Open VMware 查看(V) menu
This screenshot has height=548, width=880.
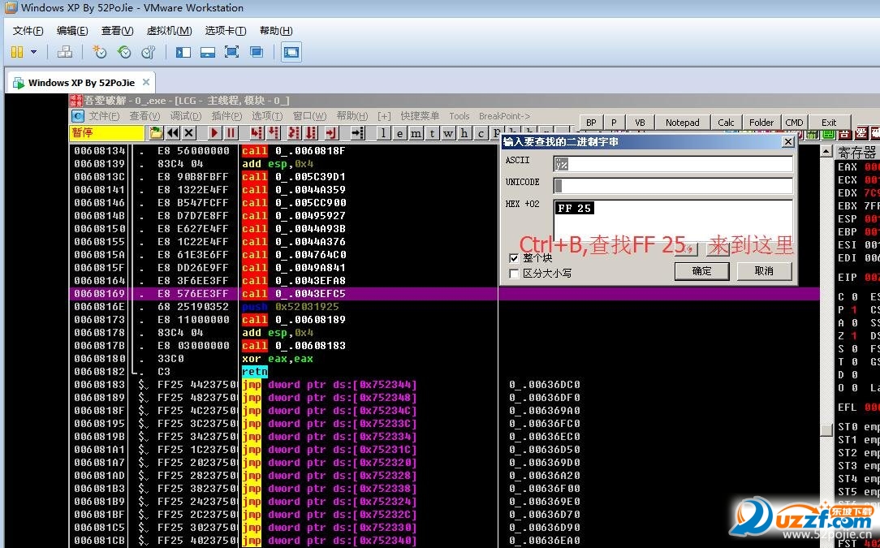click(117, 31)
